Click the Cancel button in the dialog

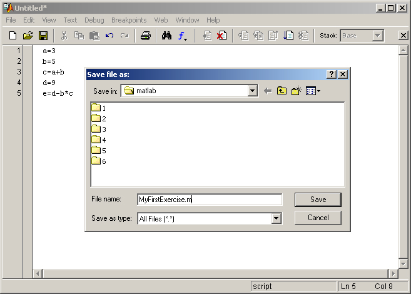point(318,218)
